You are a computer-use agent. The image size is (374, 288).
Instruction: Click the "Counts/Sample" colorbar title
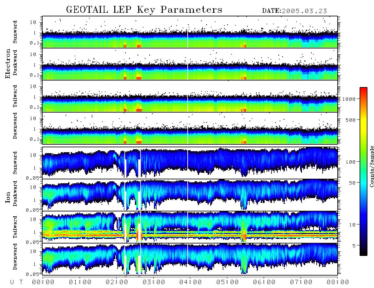371,167
